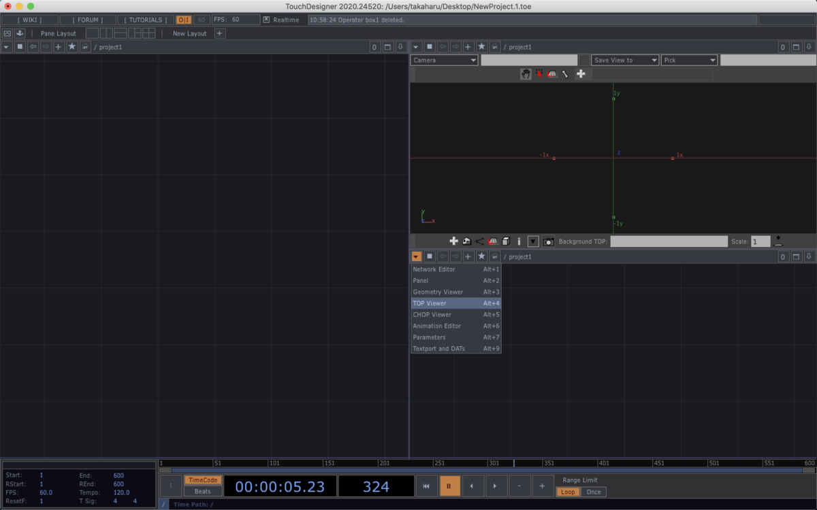
Task: Choose Parameters from pane menu
Action: 456,337
